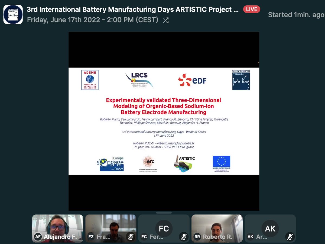
Task: Click the muted microphone icon on FC tile
Action: [184, 237]
